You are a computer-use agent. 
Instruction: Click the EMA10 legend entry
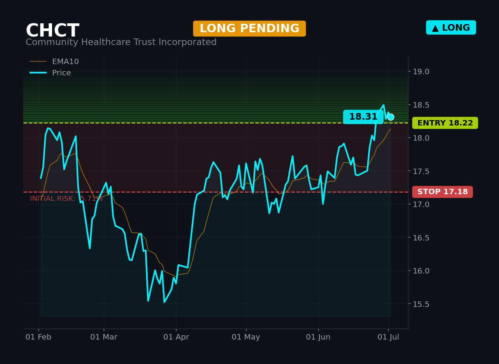(x=54, y=62)
